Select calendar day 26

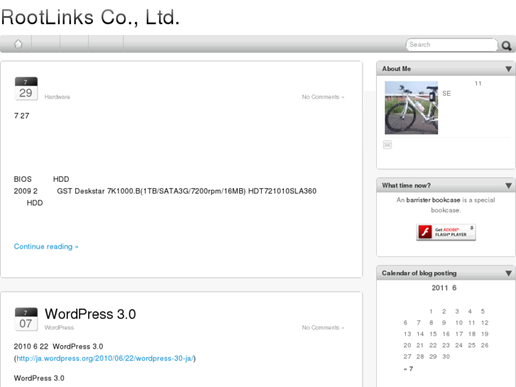[485, 345]
